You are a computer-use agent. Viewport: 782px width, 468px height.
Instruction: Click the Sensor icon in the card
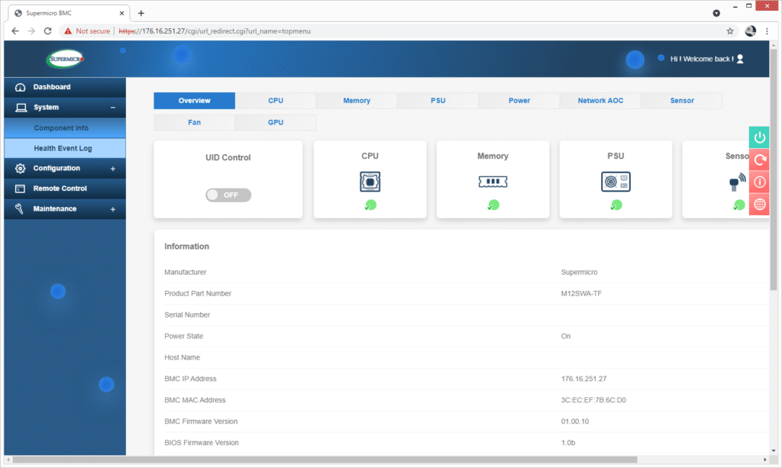click(x=737, y=182)
